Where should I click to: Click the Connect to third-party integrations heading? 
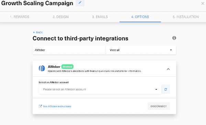point(80,38)
